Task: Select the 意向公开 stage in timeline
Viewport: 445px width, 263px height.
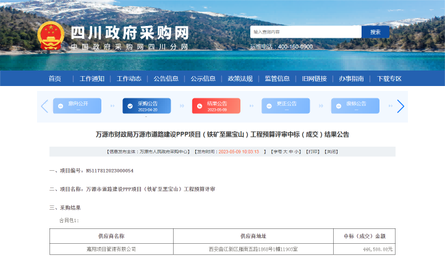Action: tap(77, 106)
